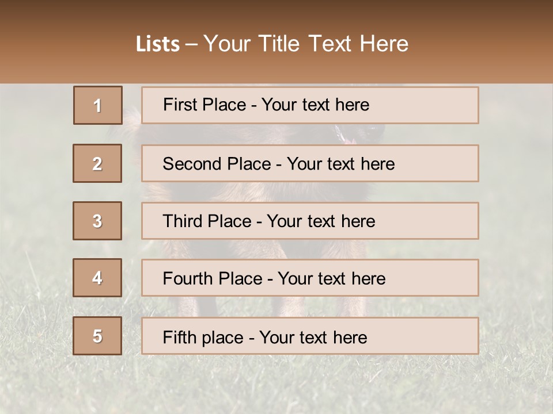
Task: Click the number 5 box
Action: pyautogui.click(x=97, y=336)
